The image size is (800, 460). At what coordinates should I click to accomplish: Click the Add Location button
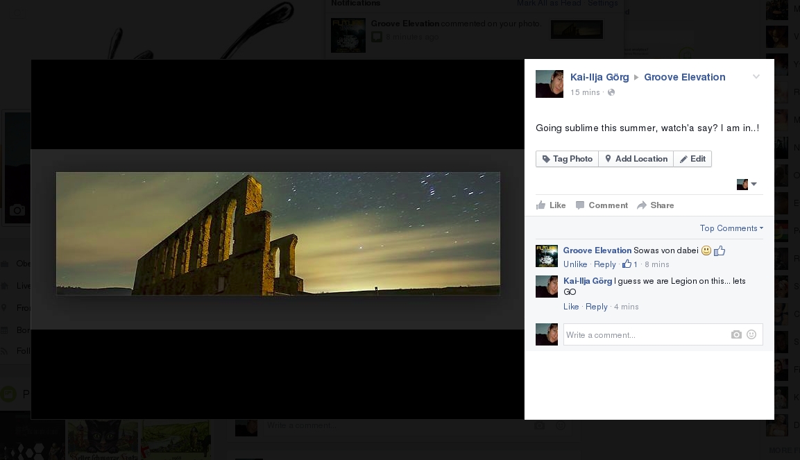[636, 159]
